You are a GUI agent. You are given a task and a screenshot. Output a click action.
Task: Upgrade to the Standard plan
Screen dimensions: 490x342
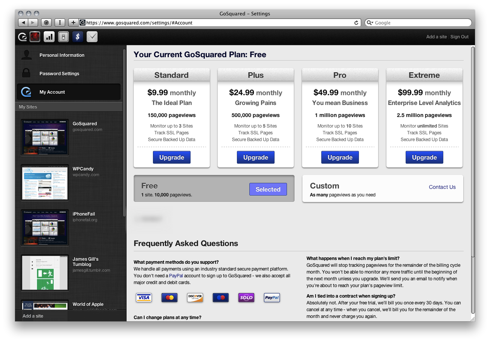[172, 157]
